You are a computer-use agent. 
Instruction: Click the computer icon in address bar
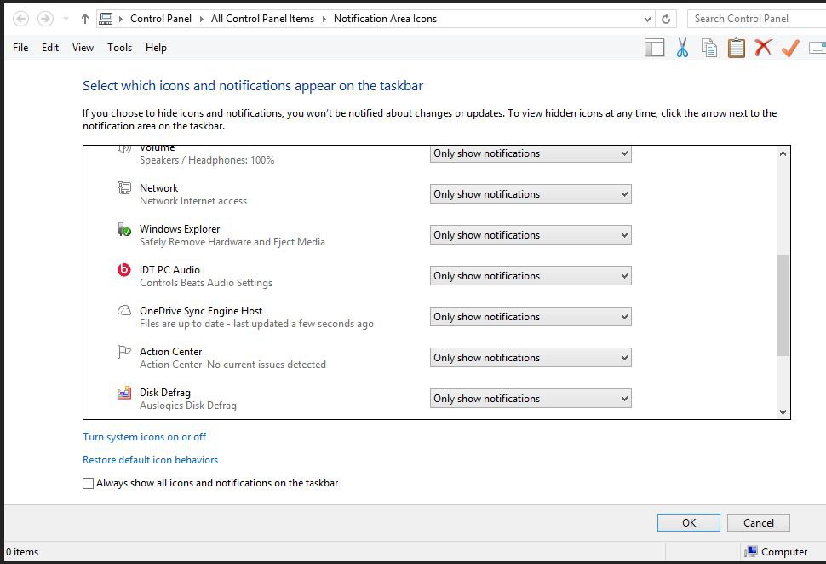106,19
